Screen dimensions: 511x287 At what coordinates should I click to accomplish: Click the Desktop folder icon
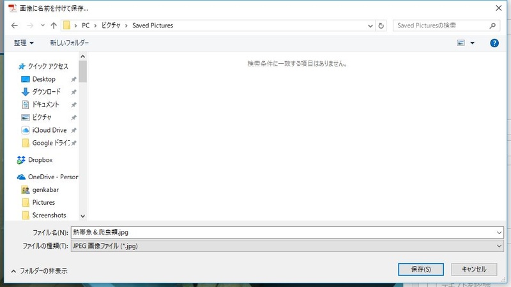coord(26,79)
